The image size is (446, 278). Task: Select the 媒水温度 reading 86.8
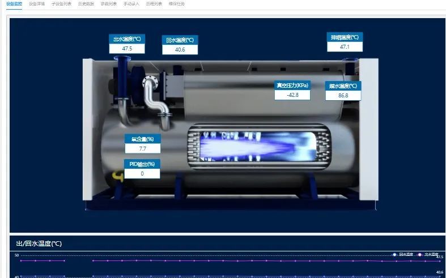point(343,96)
